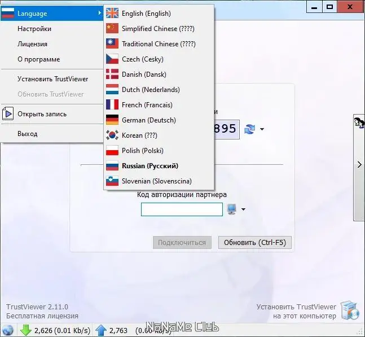Viewport: 365px width, 337px height.
Task: Select Czech (Cesky) language
Action: point(159,59)
